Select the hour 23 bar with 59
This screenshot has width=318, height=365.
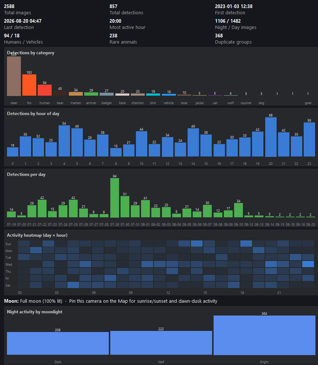[309, 139]
